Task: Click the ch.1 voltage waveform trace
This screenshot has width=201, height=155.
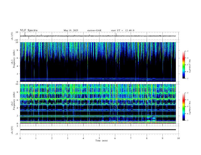Action: (98, 36)
